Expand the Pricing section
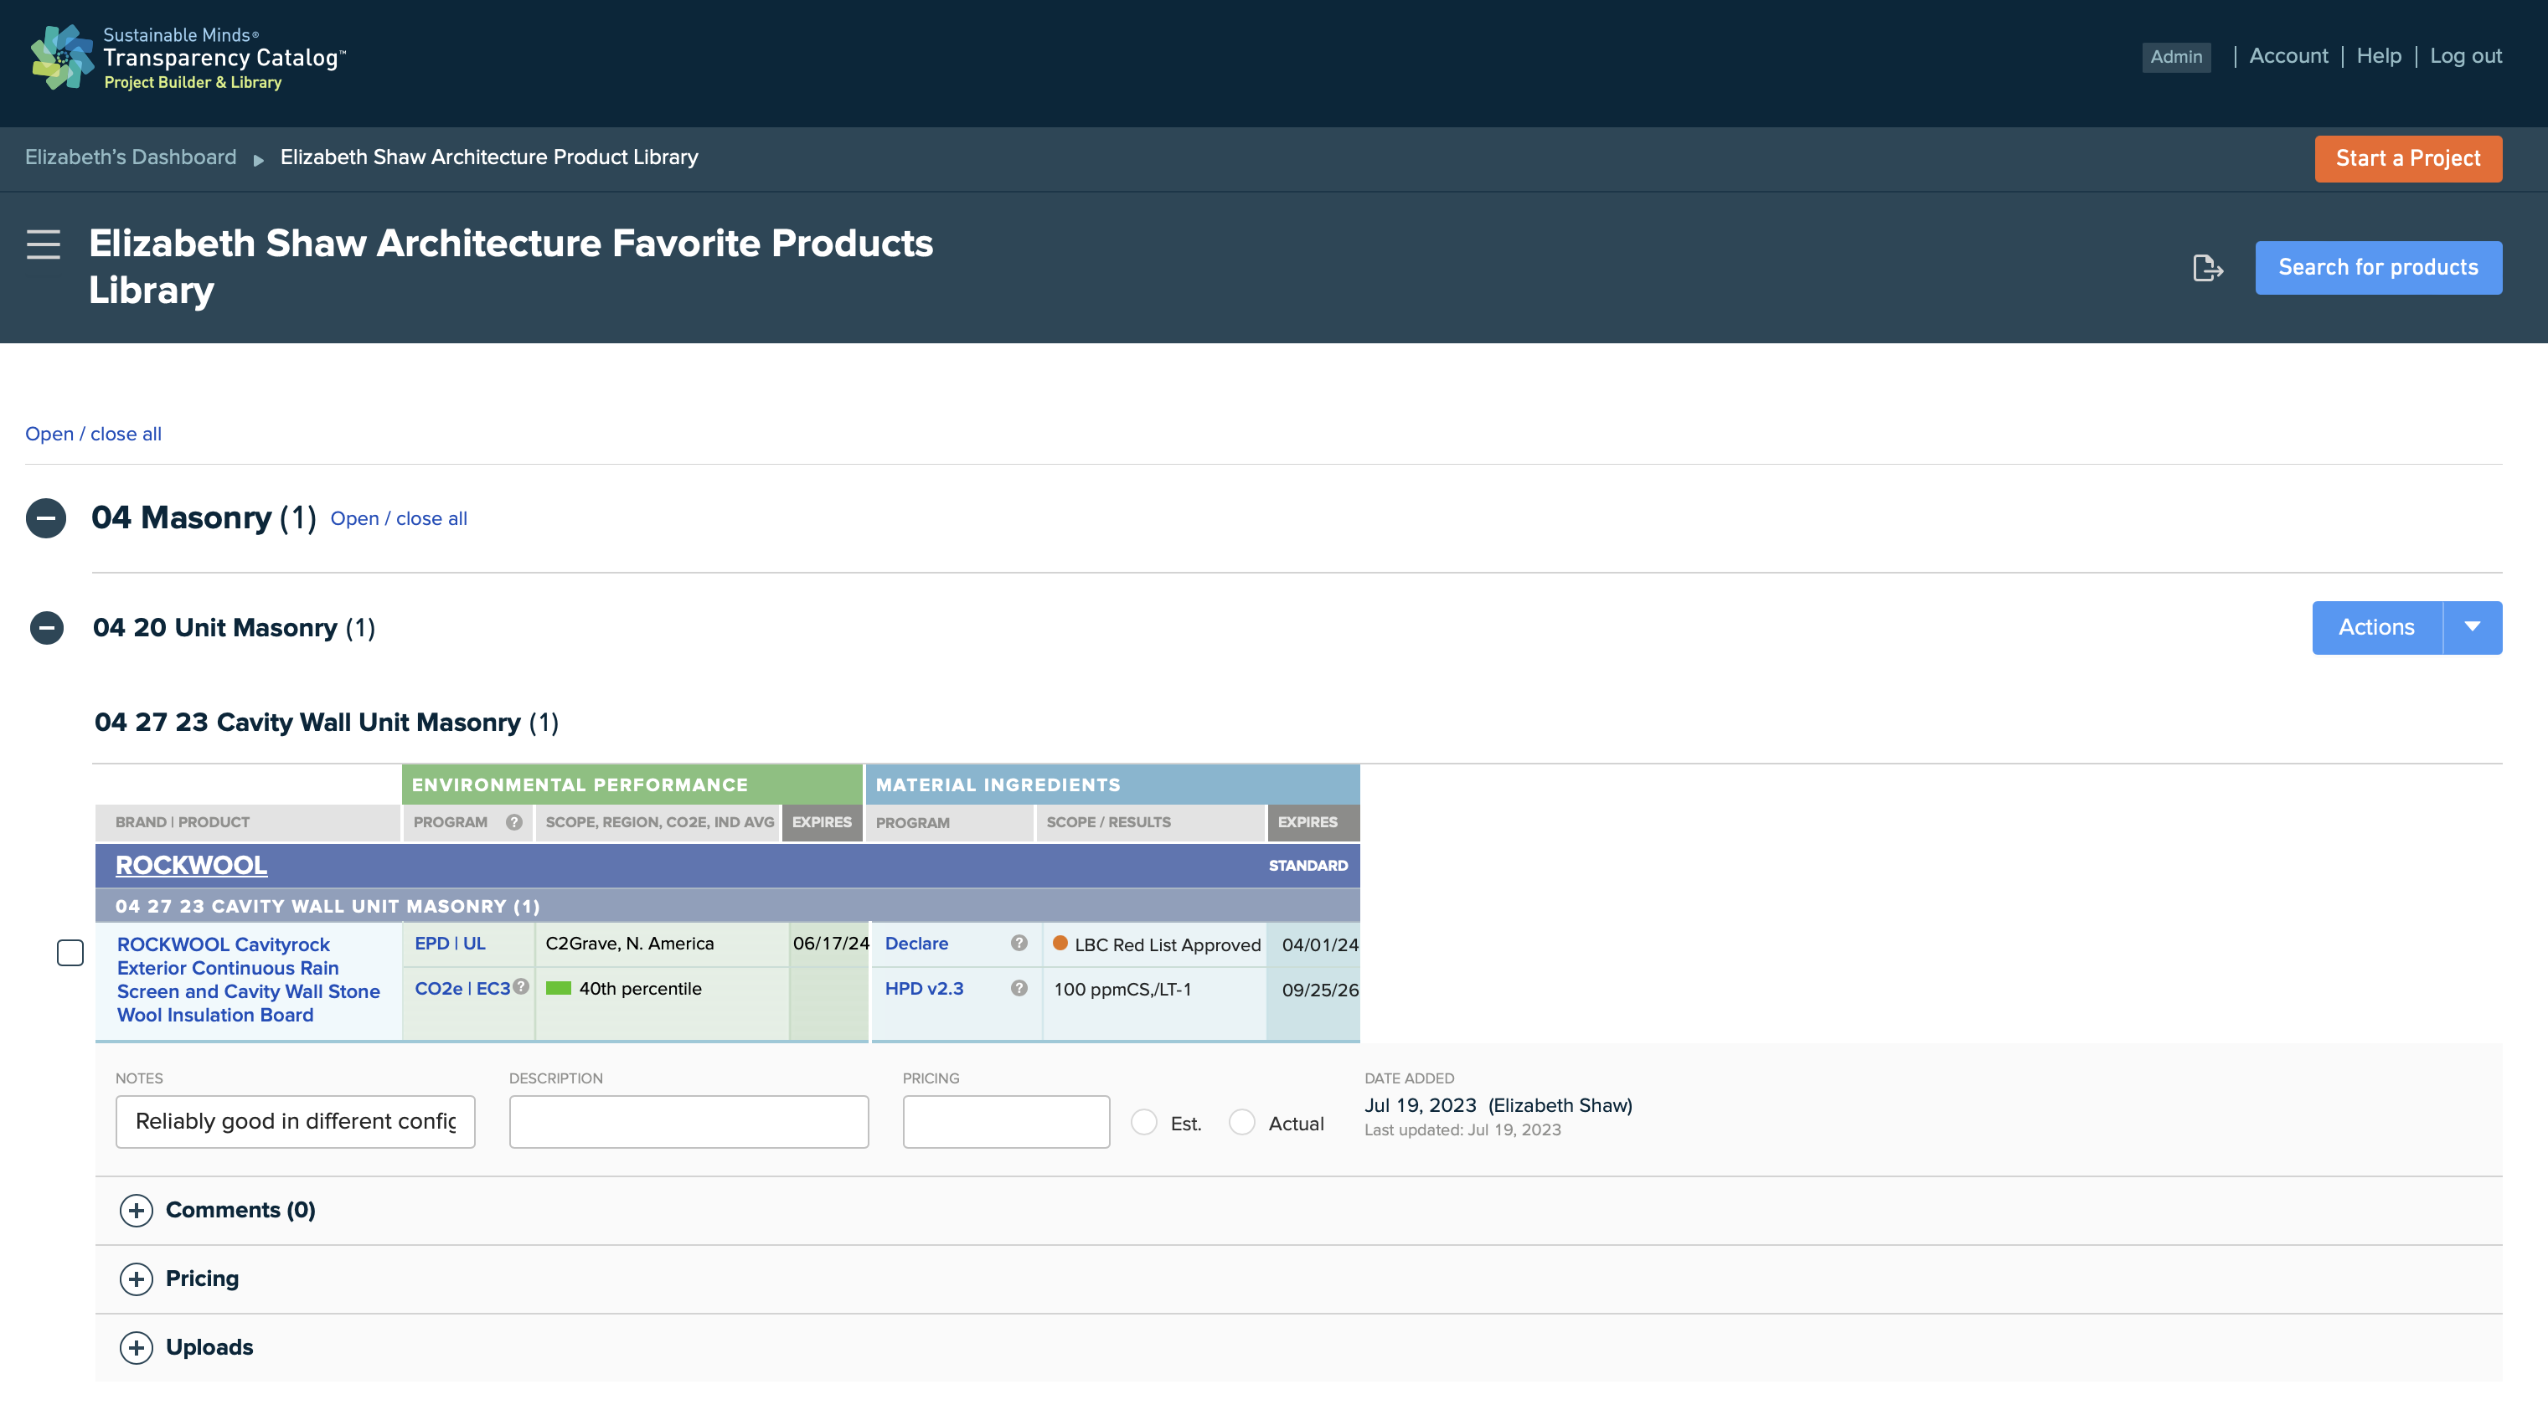The image size is (2548, 1415). 137,1279
